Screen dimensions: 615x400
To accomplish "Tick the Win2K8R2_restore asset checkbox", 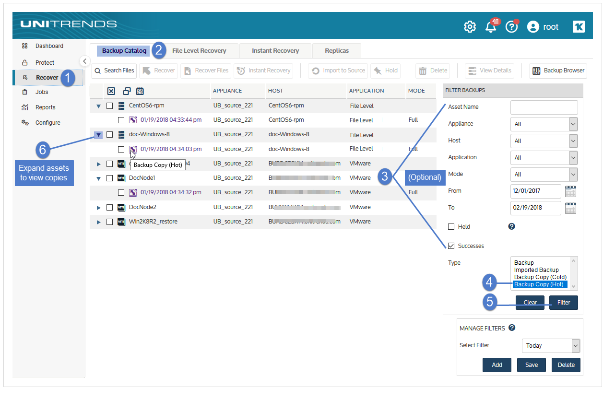I will [109, 222].
